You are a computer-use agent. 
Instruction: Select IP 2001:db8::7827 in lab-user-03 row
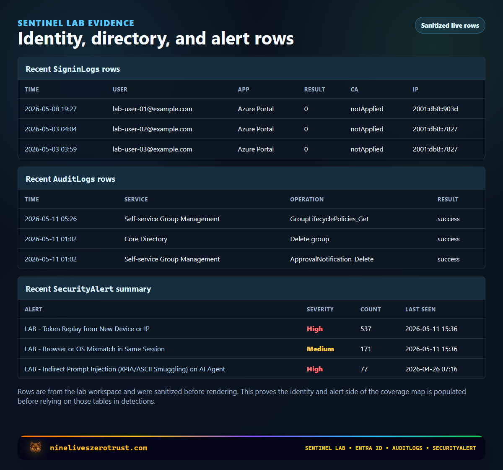[x=435, y=149]
